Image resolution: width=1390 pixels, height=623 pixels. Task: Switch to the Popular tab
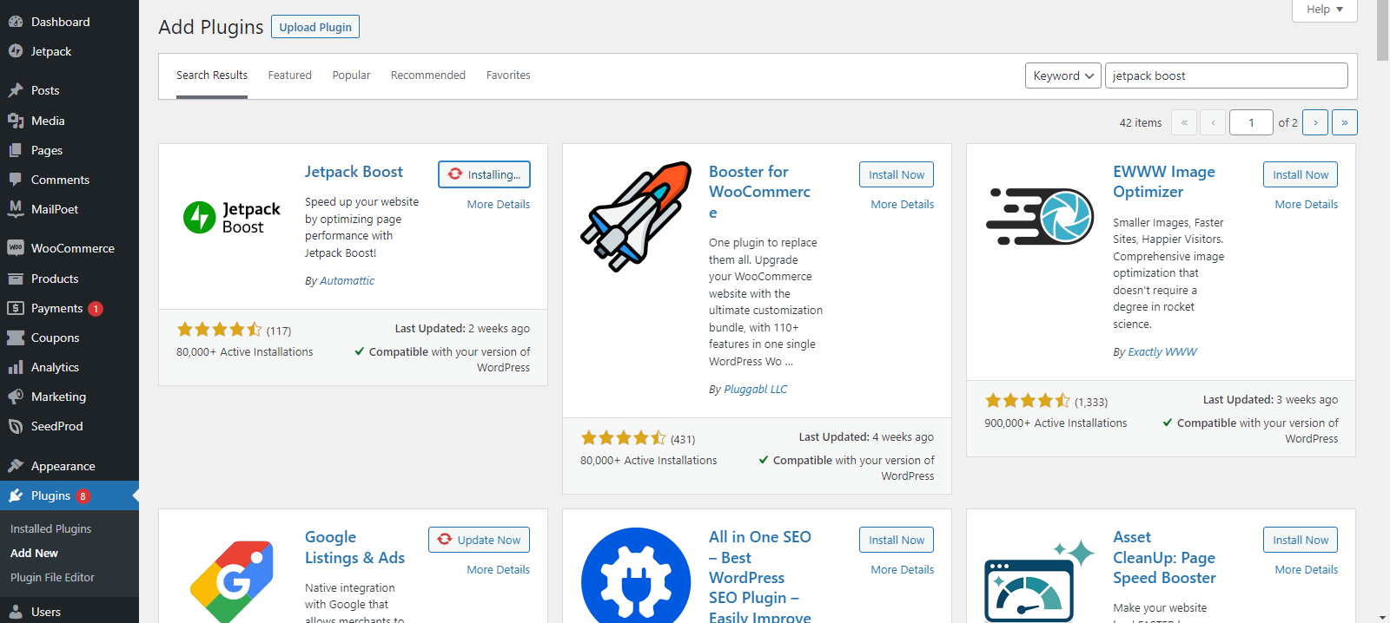pos(351,75)
